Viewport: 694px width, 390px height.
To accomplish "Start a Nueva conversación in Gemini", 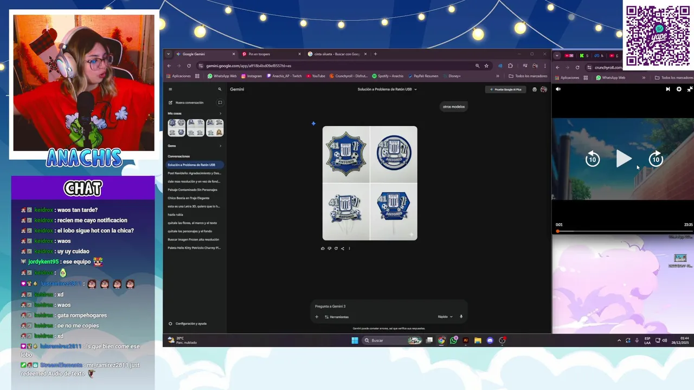I will (186, 102).
